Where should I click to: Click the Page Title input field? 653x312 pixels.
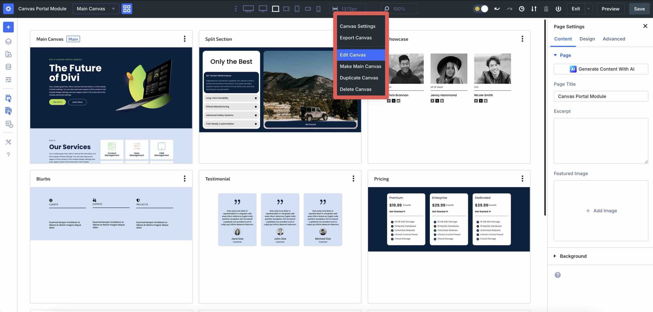(601, 96)
